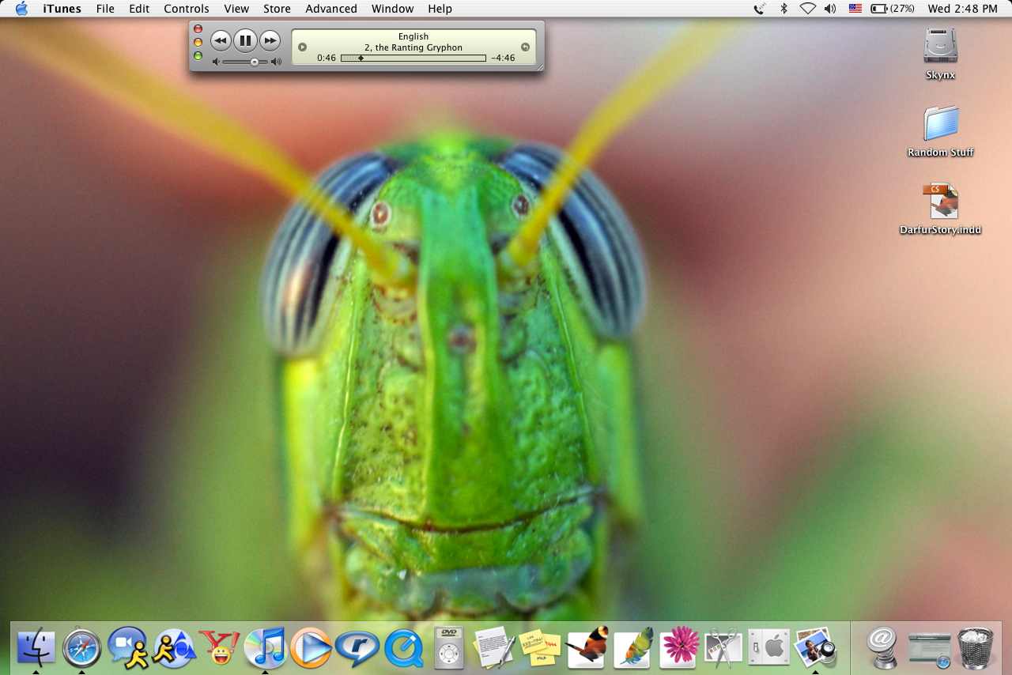Open the Edit menu

point(139,9)
